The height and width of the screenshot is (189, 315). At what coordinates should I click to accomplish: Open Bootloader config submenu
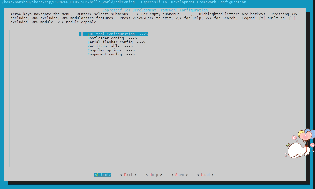click(x=112, y=38)
